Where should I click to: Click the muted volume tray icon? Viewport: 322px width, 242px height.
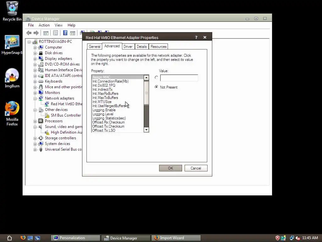tap(298, 238)
